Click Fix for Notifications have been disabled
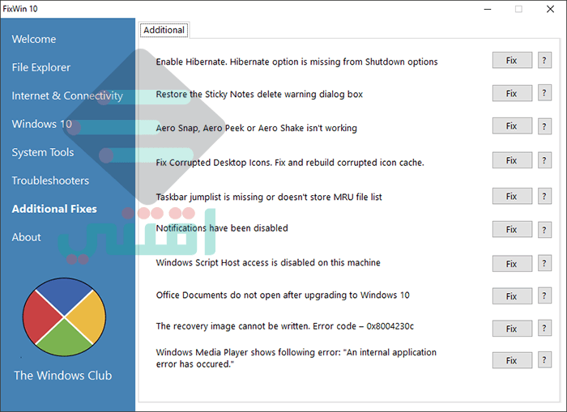 click(x=512, y=230)
